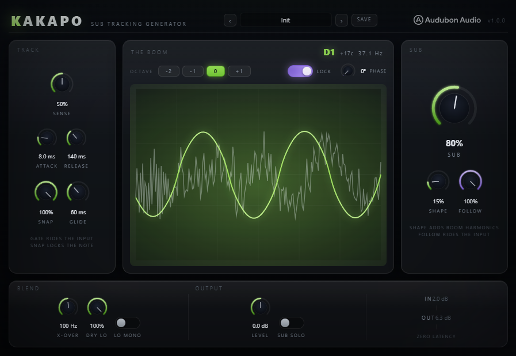Open the Init preset name selector
This screenshot has height=356, width=516.
tap(286, 20)
